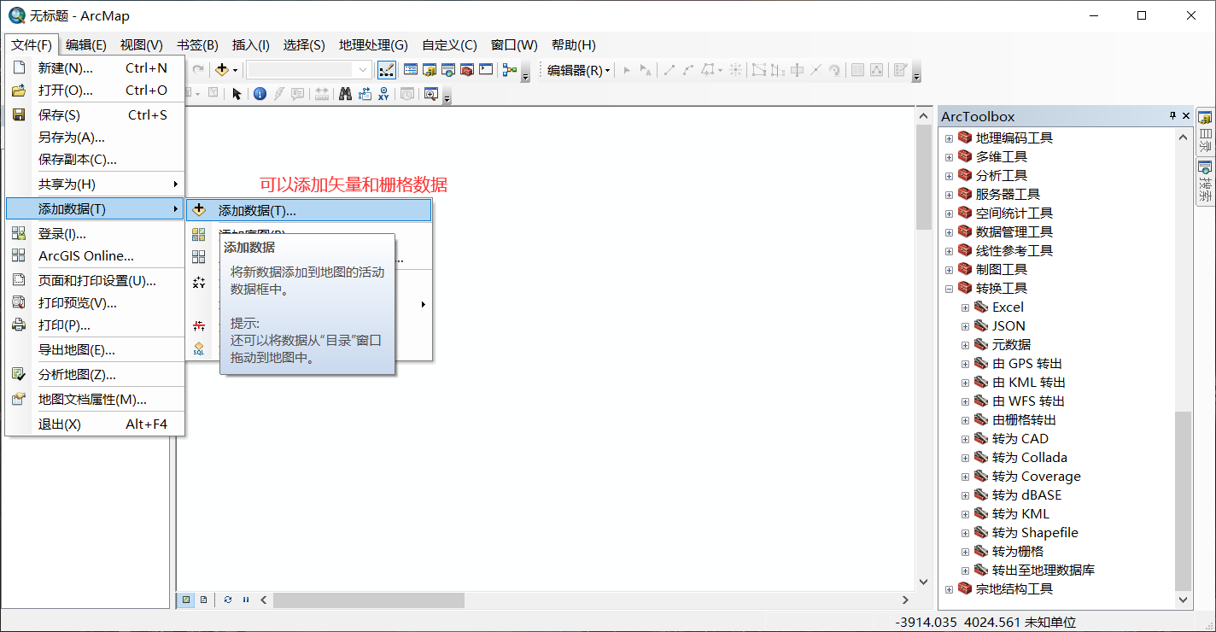Image resolution: width=1216 pixels, height=632 pixels.
Task: Click the Add Data plus icon in submenu
Action: click(199, 210)
